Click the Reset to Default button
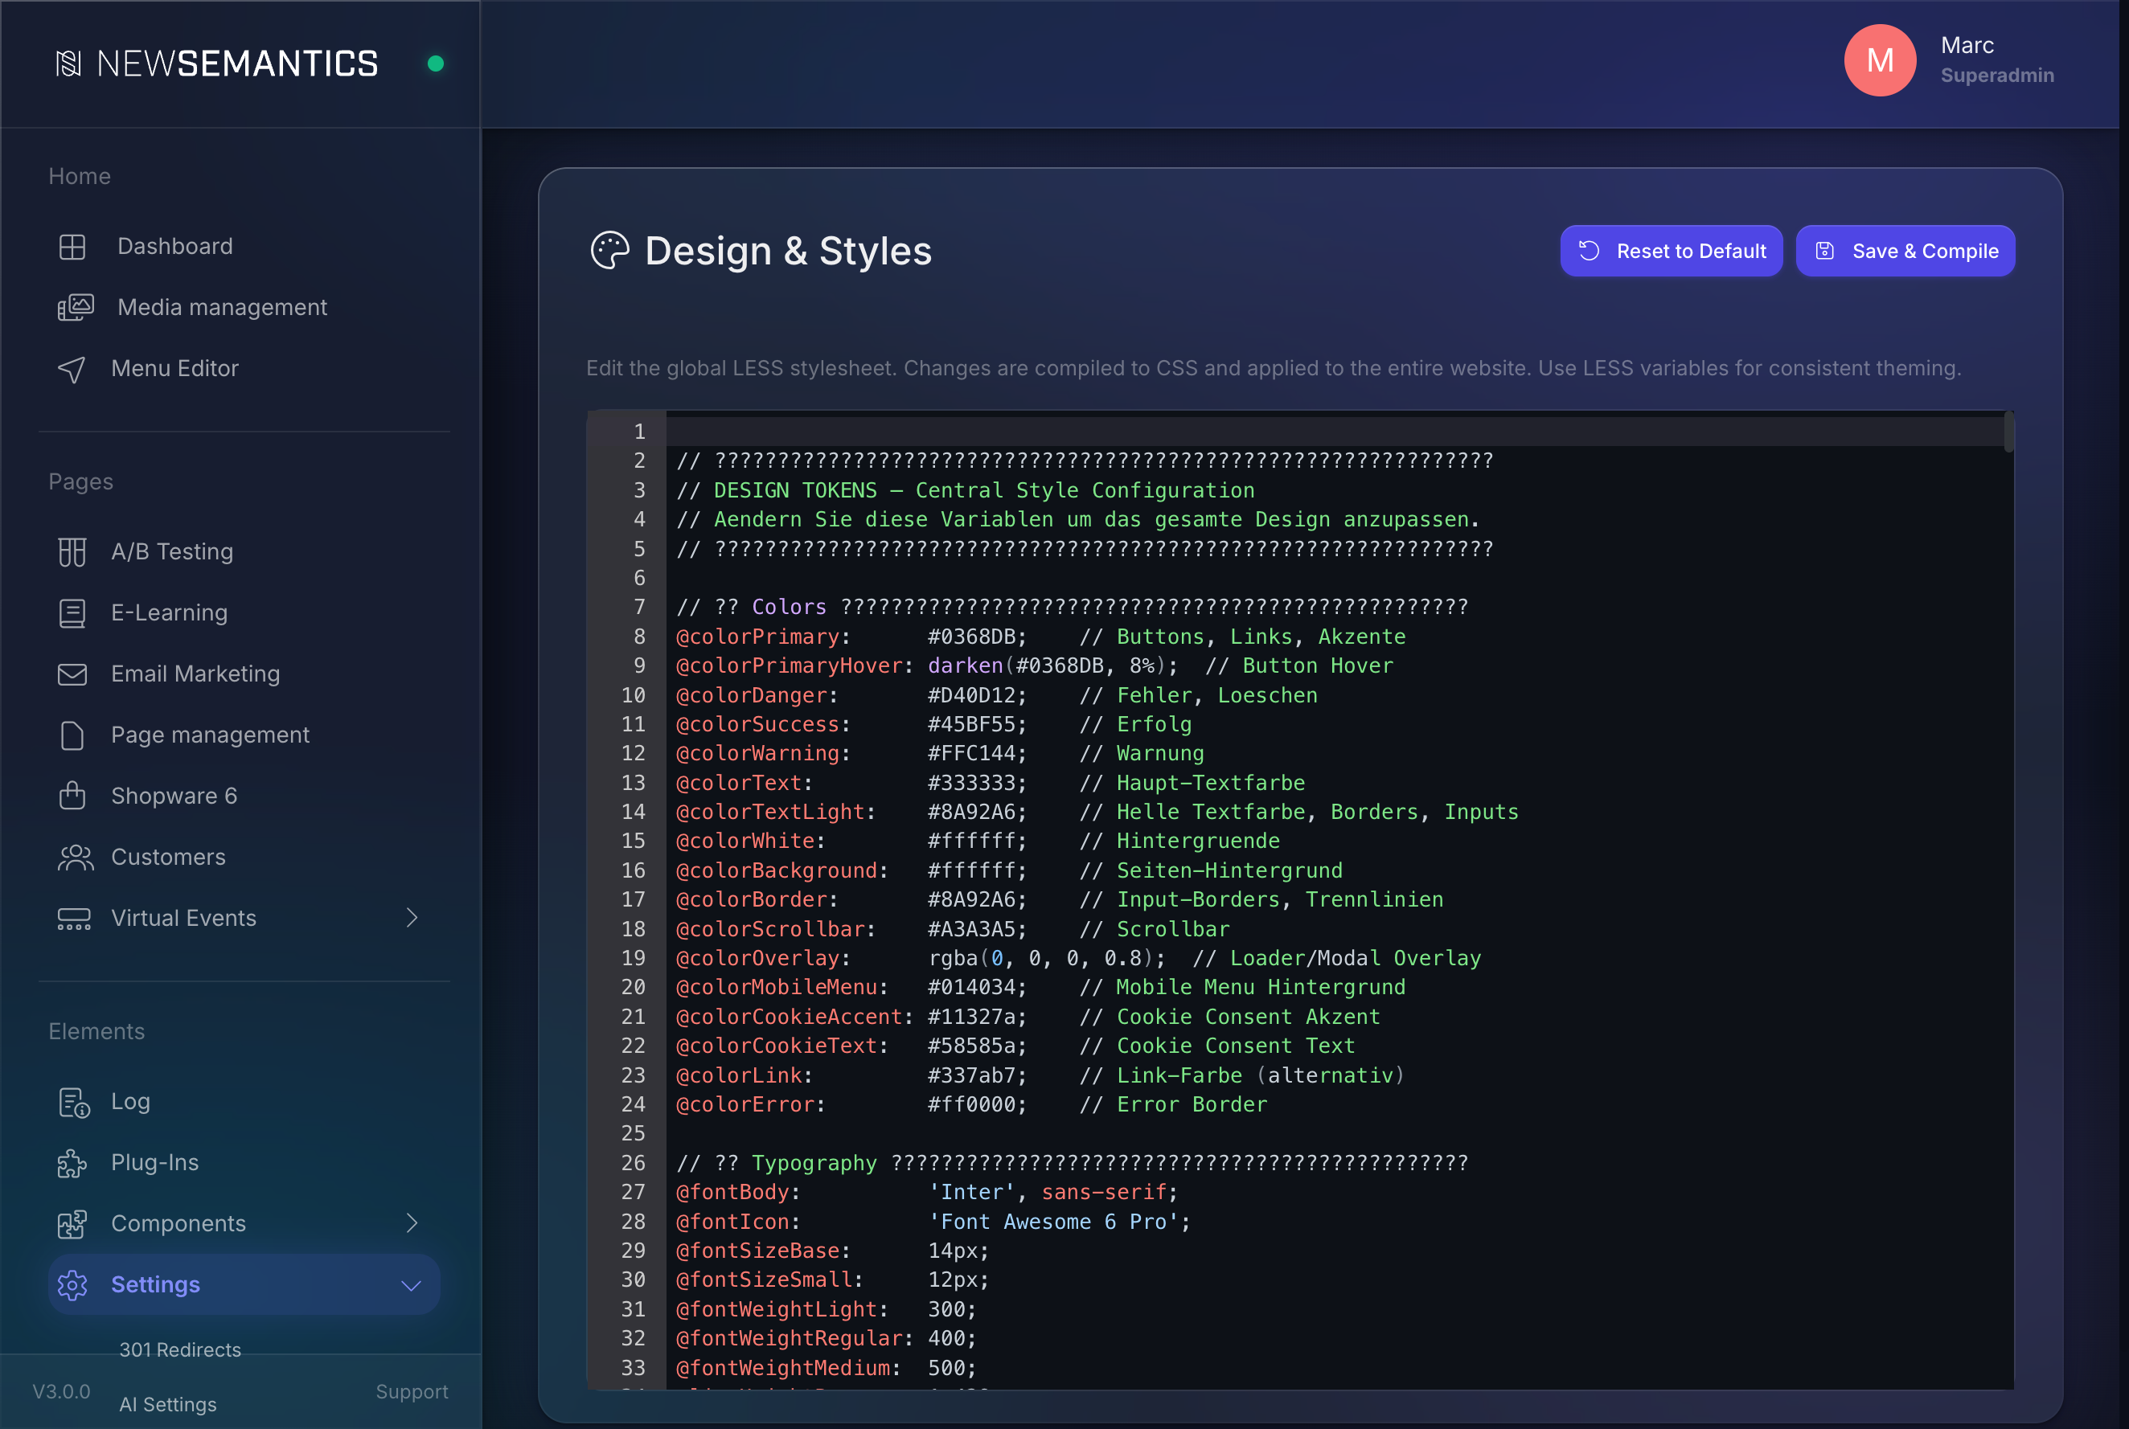2129x1429 pixels. click(1672, 251)
